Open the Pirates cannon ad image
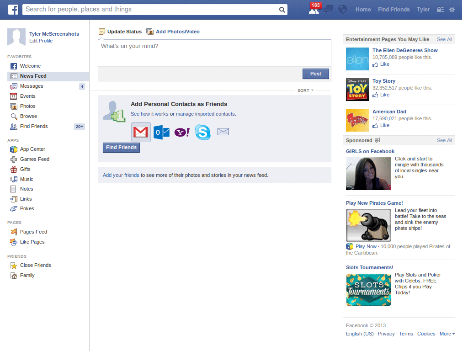The height and width of the screenshot is (351, 468). point(368,225)
